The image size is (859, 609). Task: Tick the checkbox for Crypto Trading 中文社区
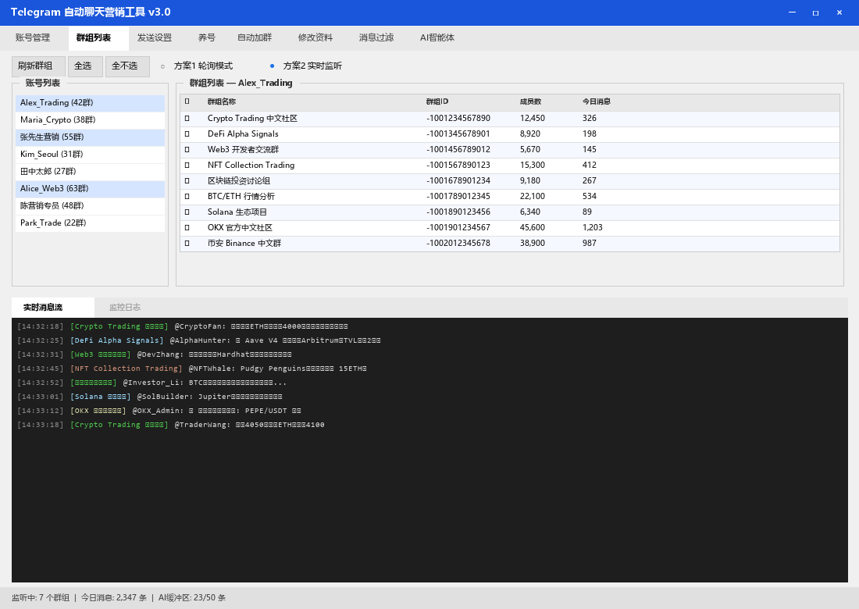187,119
